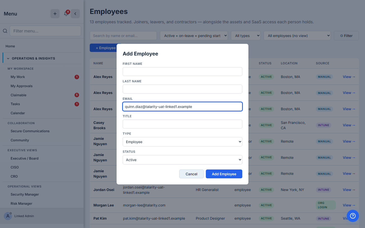The width and height of the screenshot is (365, 228).
Task: Focus the Title field
Action: pos(182,124)
